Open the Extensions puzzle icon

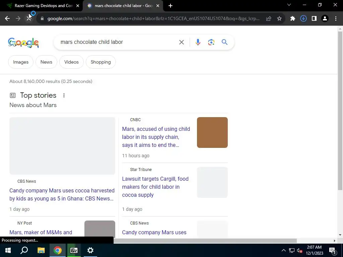click(x=293, y=19)
